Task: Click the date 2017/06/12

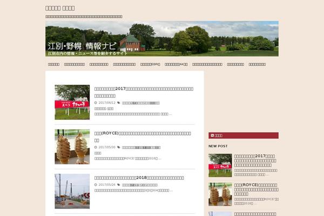Action: click(107, 103)
